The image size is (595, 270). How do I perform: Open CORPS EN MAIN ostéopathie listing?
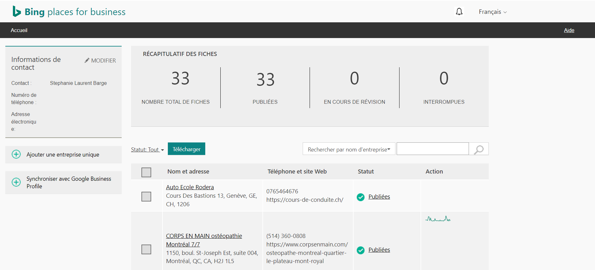[204, 240]
